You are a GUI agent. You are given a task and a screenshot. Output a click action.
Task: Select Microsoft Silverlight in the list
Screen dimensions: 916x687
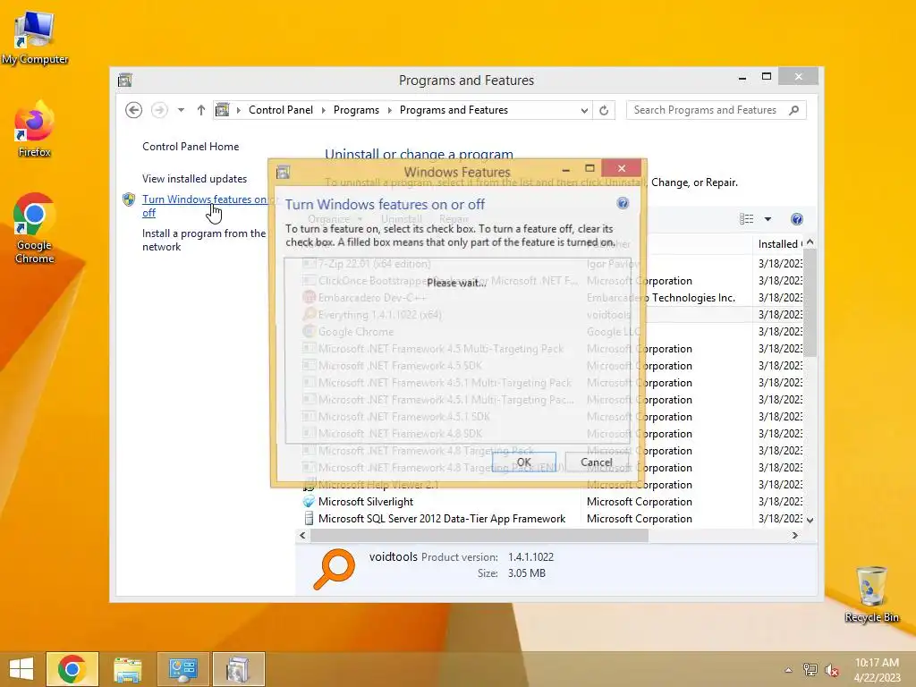[366, 501]
